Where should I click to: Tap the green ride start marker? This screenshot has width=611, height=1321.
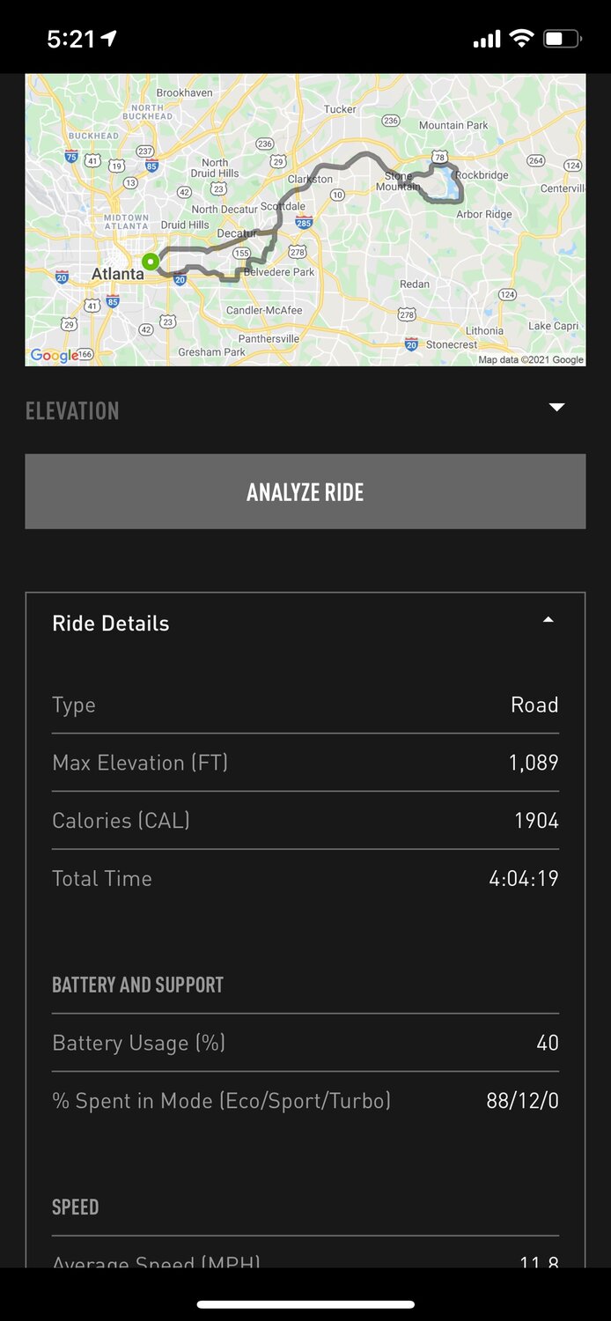pos(151,262)
